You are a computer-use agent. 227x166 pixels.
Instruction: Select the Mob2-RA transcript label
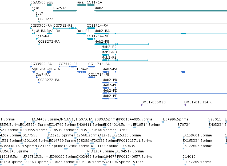point(102,31)
